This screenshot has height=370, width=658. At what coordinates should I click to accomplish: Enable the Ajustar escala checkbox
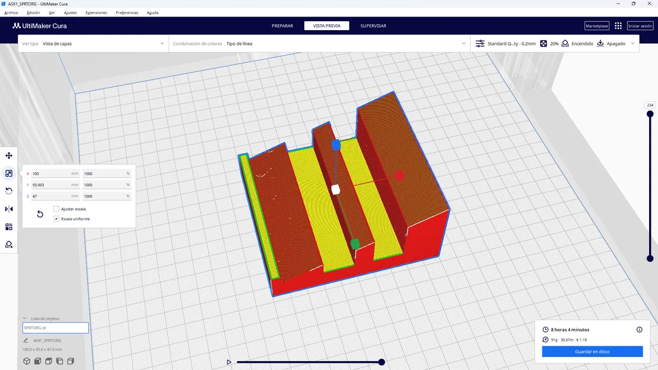tap(56, 208)
